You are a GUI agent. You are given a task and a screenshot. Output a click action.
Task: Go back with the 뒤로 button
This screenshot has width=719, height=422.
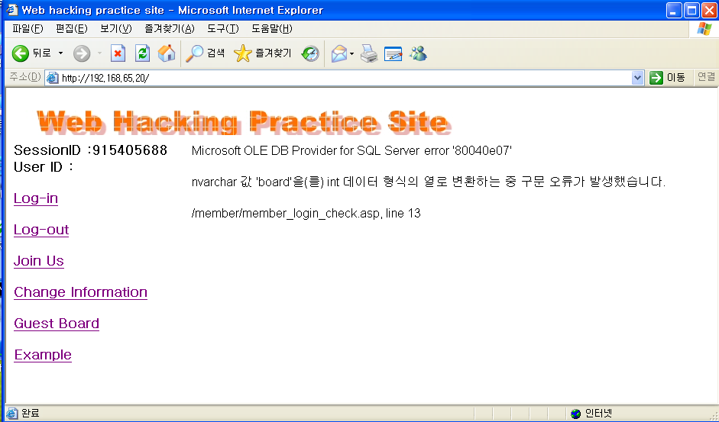click(31, 53)
